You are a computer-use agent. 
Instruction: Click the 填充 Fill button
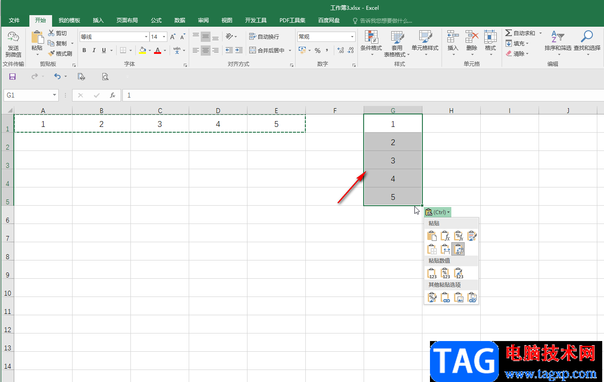517,44
